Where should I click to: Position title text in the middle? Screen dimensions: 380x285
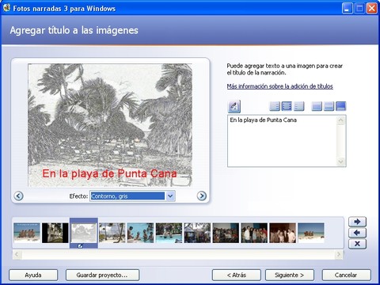tap(329, 106)
